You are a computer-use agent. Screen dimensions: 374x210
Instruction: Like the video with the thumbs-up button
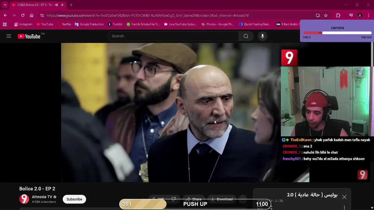(158, 199)
